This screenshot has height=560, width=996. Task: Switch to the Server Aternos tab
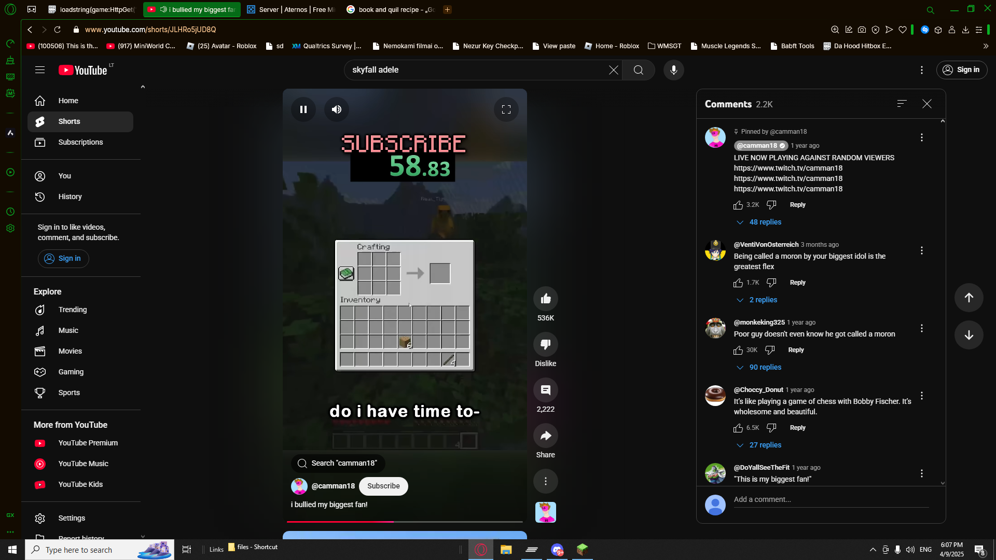(290, 9)
